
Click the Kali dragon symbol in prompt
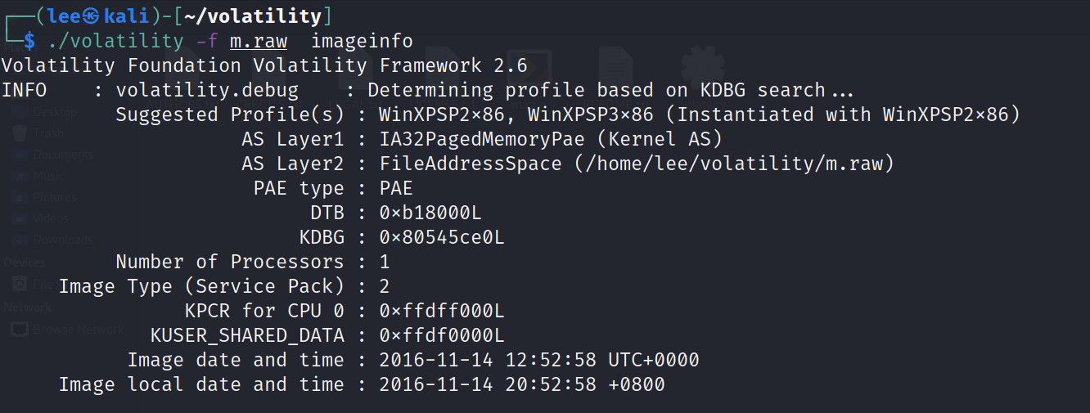click(x=92, y=15)
